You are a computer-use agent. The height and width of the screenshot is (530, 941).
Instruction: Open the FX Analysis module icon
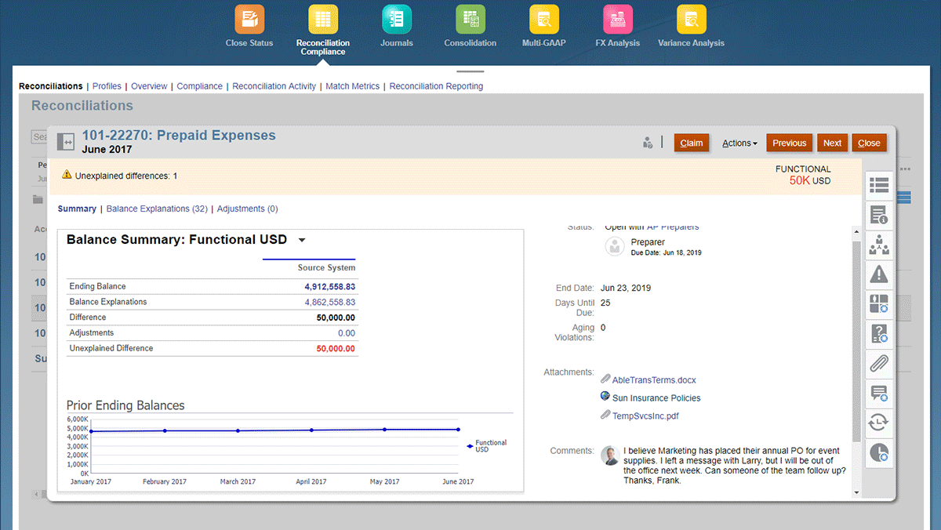pos(618,20)
